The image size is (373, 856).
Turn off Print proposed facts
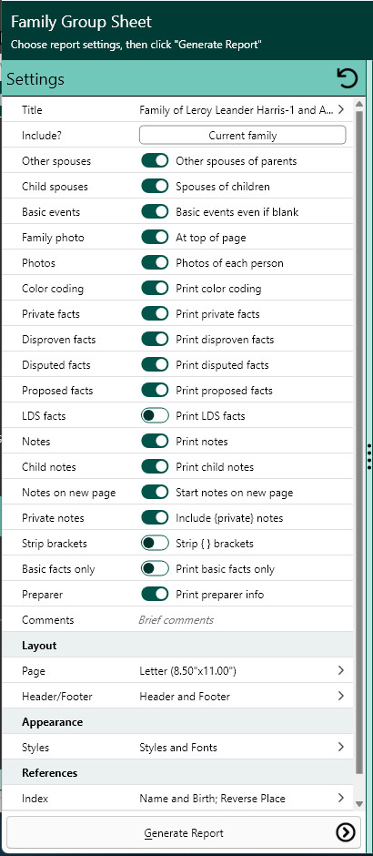point(155,391)
